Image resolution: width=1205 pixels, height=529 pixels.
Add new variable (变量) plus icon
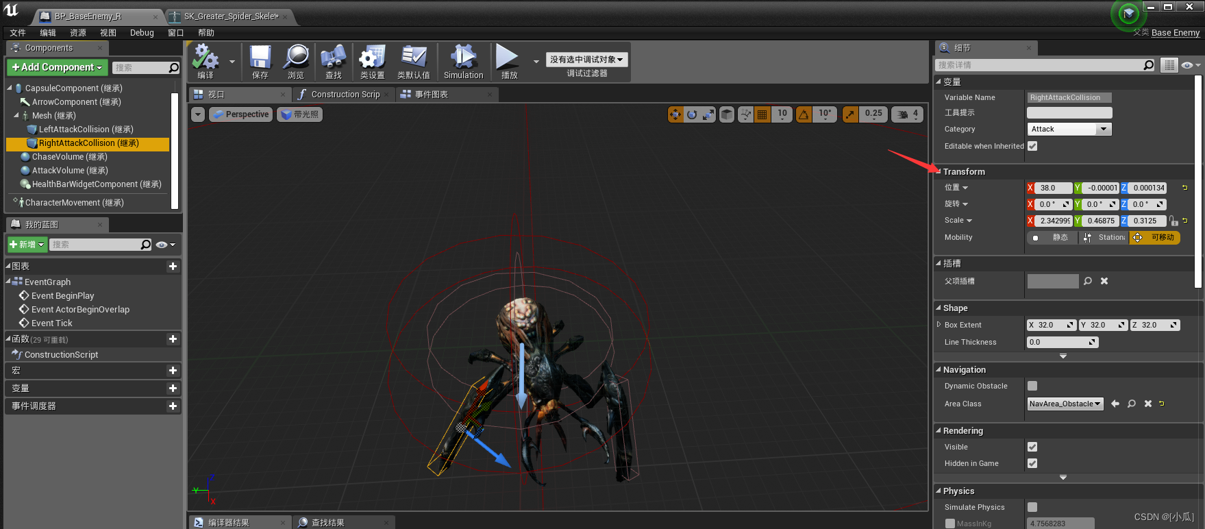(x=173, y=389)
